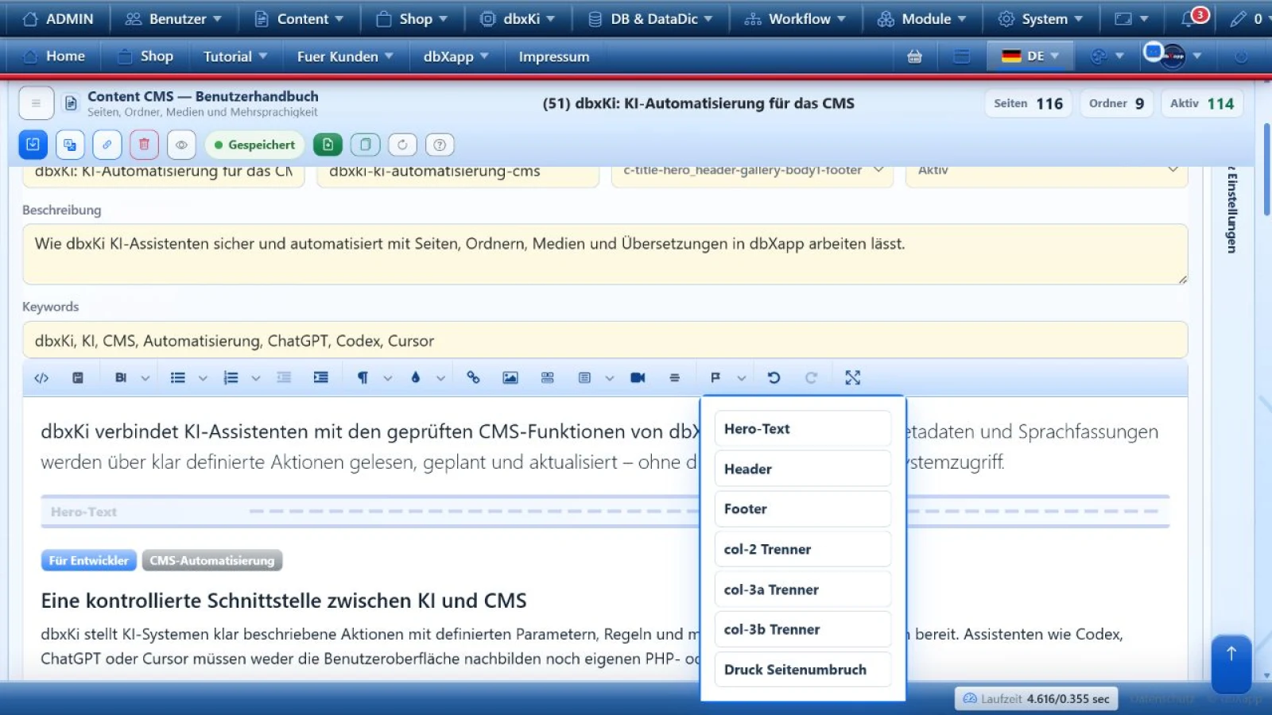Screen dimensions: 1272x715
Task: Open help with the question mark icon
Action: tap(440, 145)
